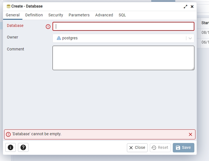View the SQL tab
209x161 pixels.
tap(122, 15)
